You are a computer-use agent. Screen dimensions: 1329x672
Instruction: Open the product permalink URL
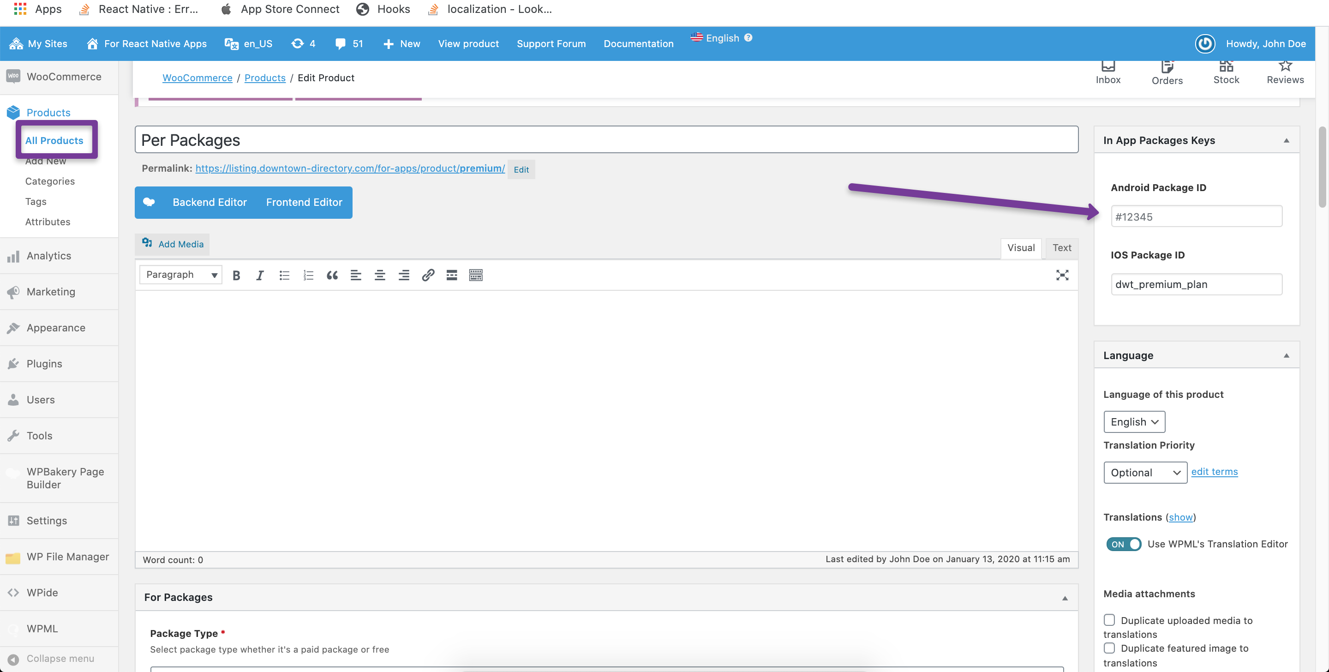350,168
